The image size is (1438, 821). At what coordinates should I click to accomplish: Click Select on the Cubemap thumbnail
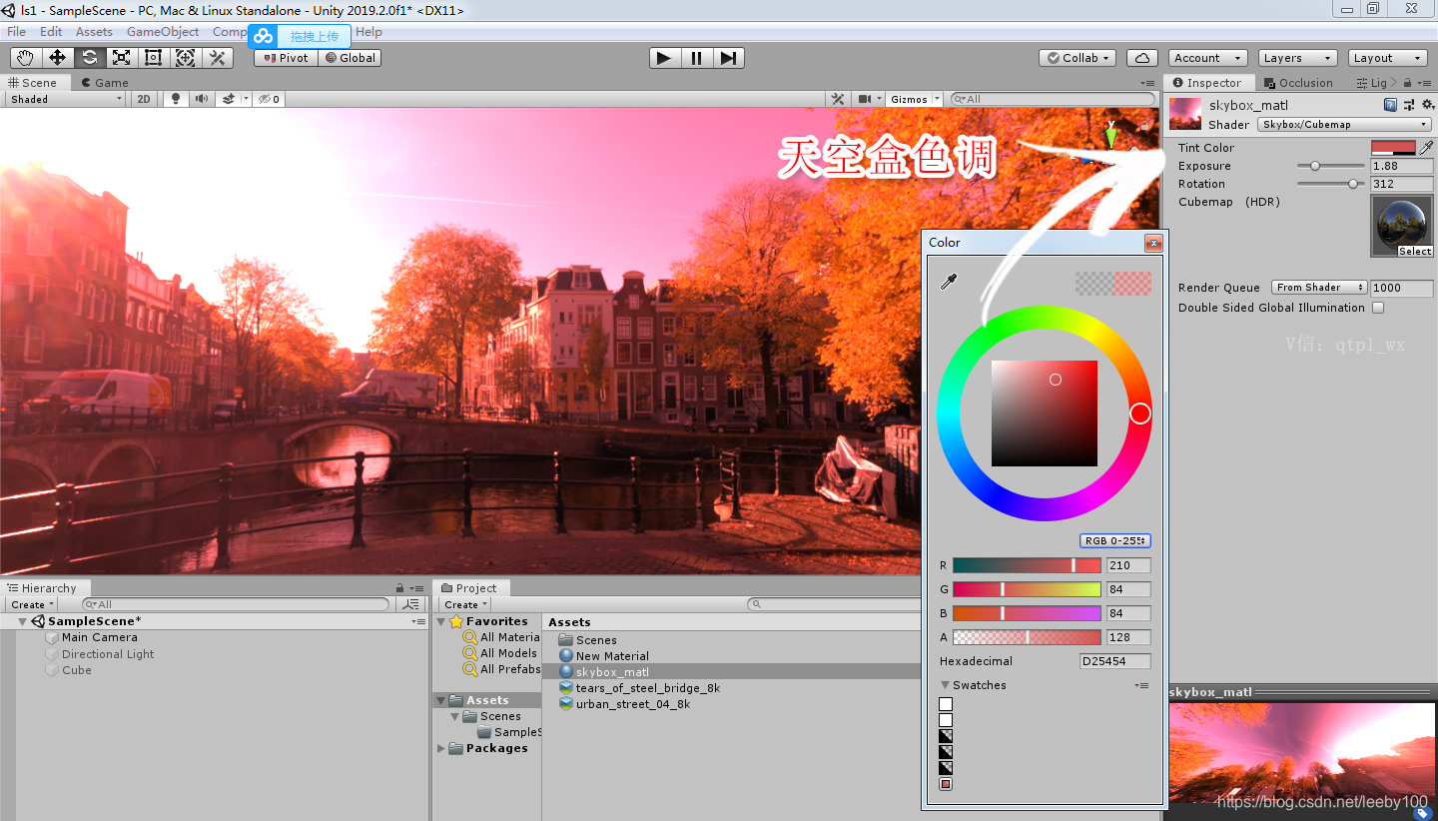tap(1414, 252)
